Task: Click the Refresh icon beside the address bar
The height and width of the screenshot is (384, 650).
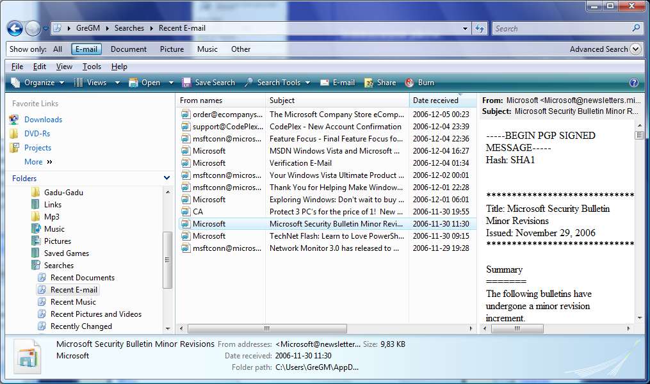Action: pos(480,29)
